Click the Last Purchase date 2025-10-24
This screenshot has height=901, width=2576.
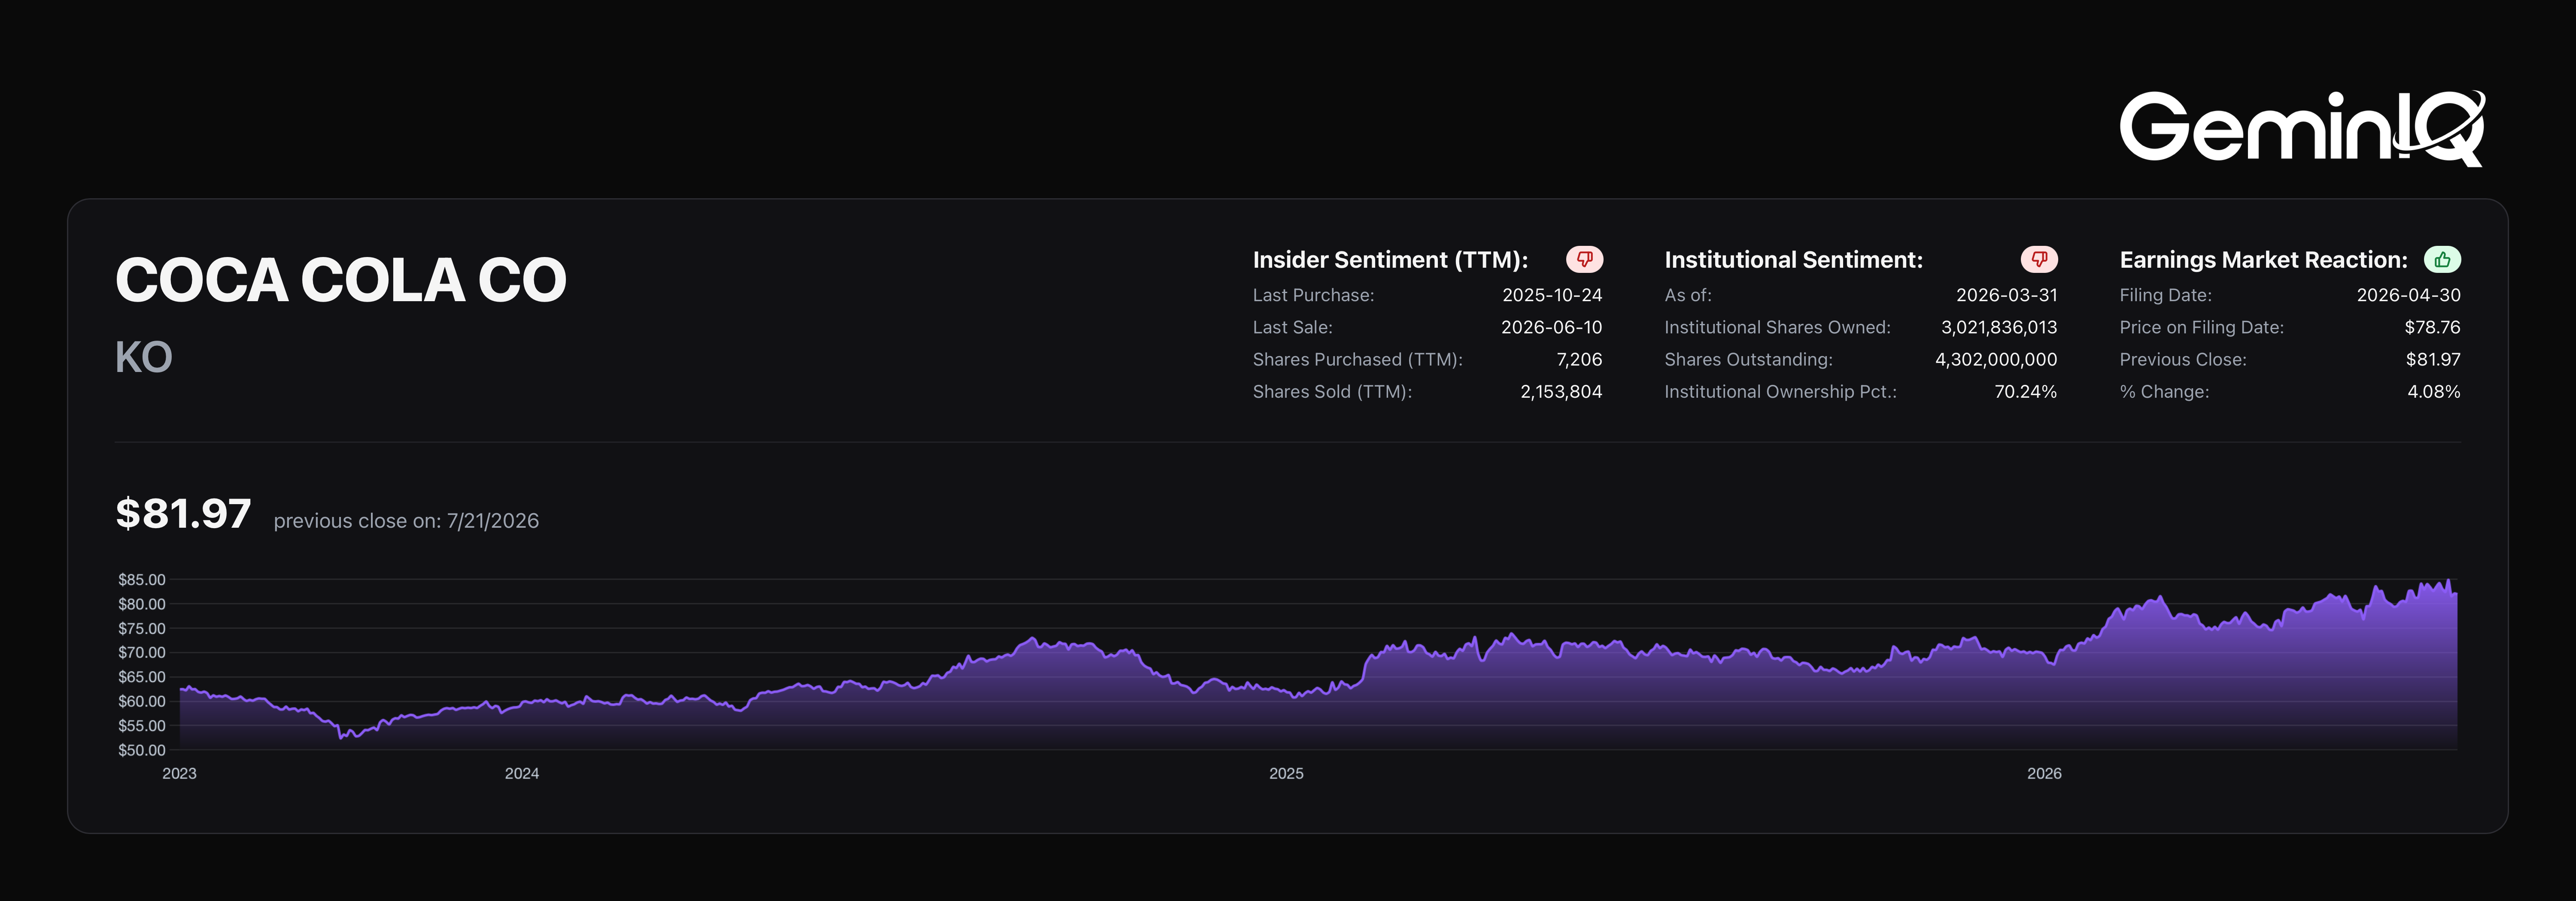[1552, 296]
